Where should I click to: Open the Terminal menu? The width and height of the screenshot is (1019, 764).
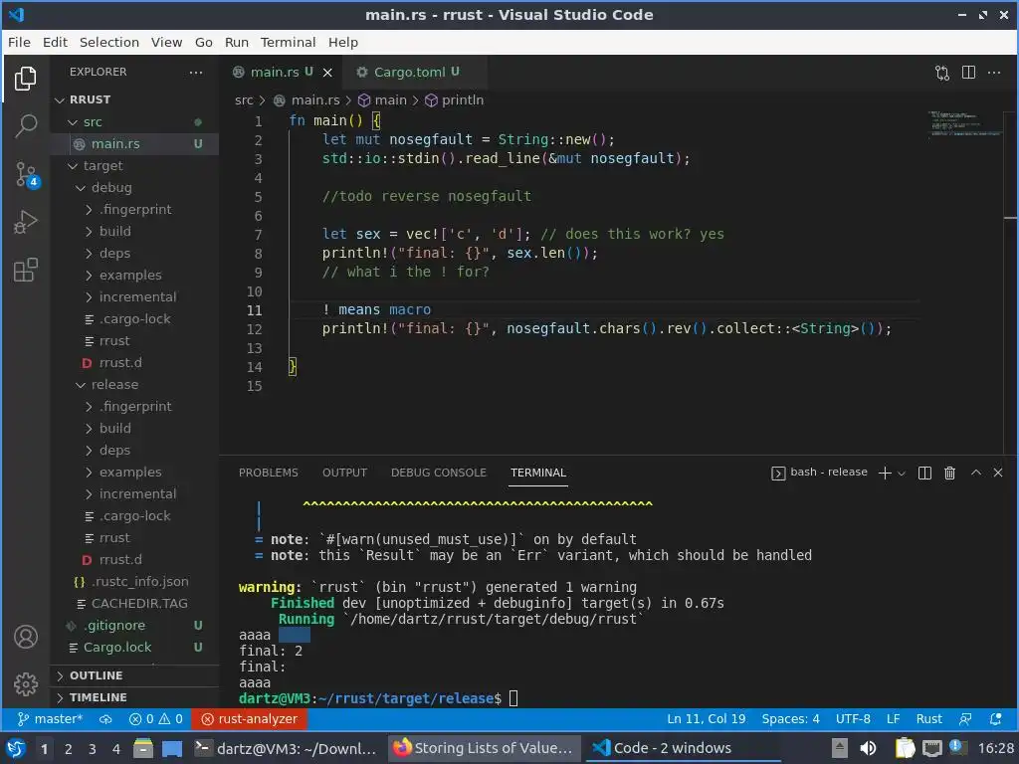click(x=288, y=42)
